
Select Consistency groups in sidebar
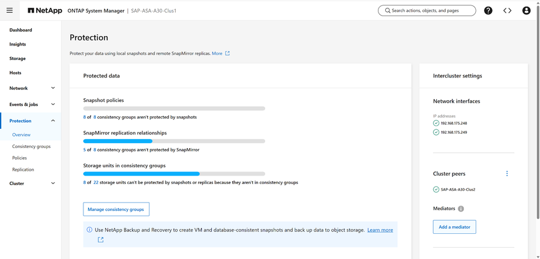click(x=31, y=146)
